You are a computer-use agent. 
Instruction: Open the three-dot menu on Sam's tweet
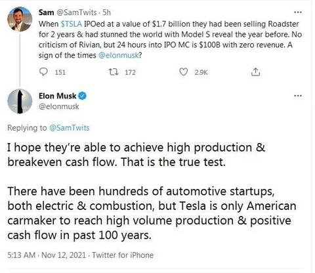coord(298,12)
